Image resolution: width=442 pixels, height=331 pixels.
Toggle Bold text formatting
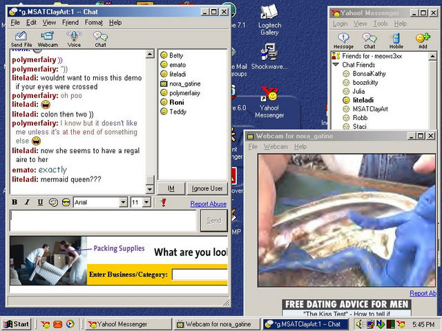tap(15, 202)
